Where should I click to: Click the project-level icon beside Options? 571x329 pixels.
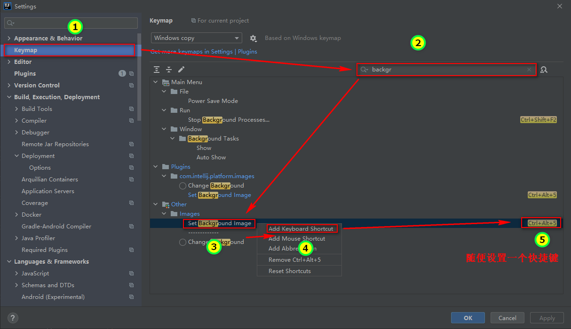pyautogui.click(x=131, y=168)
